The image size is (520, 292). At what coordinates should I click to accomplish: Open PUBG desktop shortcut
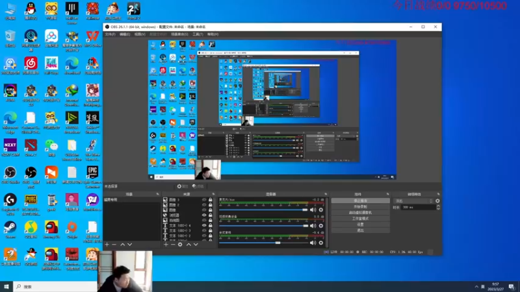[31, 204]
